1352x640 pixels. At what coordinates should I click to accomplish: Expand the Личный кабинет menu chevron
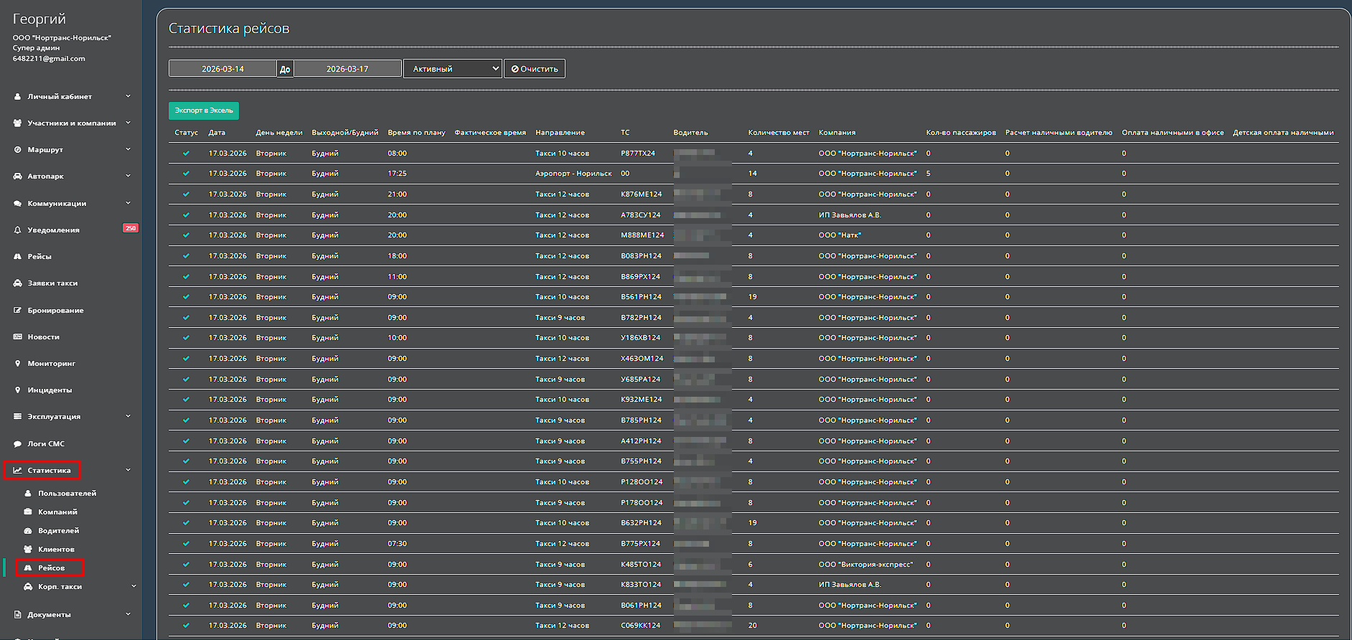coord(128,96)
